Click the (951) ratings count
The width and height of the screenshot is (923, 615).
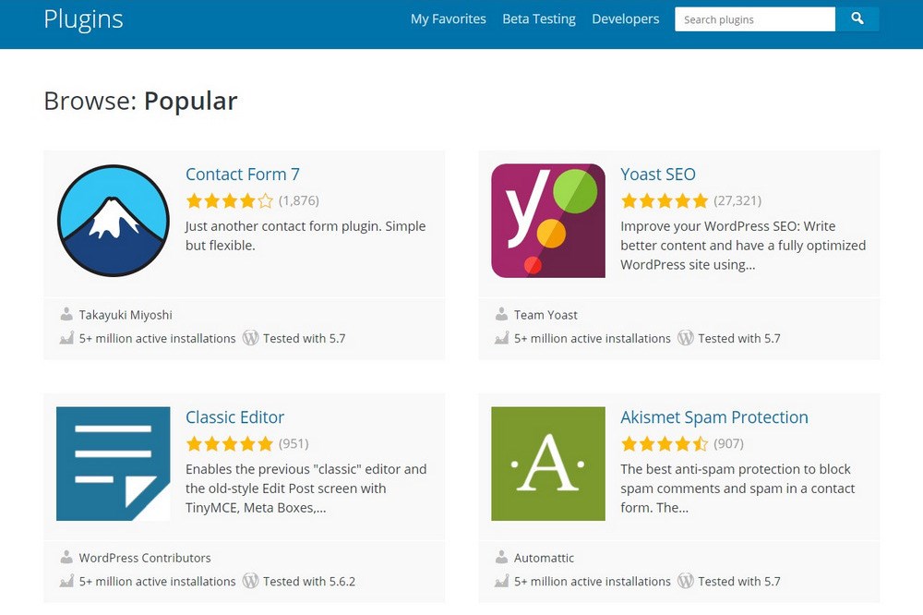[294, 443]
